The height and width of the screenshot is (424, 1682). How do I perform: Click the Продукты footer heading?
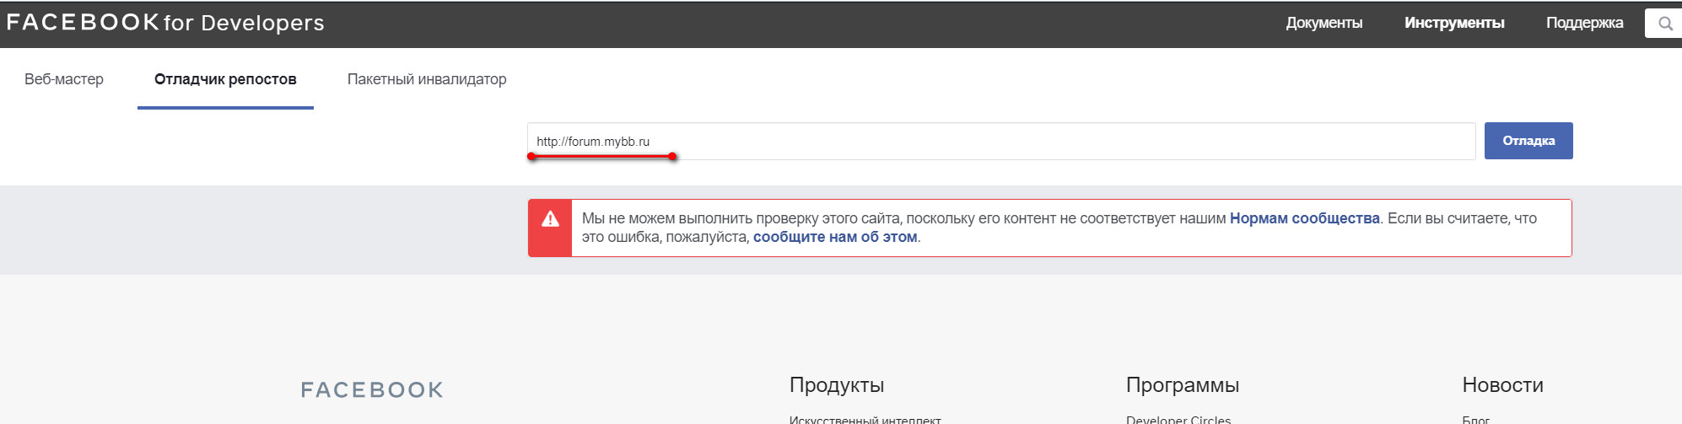coord(837,385)
